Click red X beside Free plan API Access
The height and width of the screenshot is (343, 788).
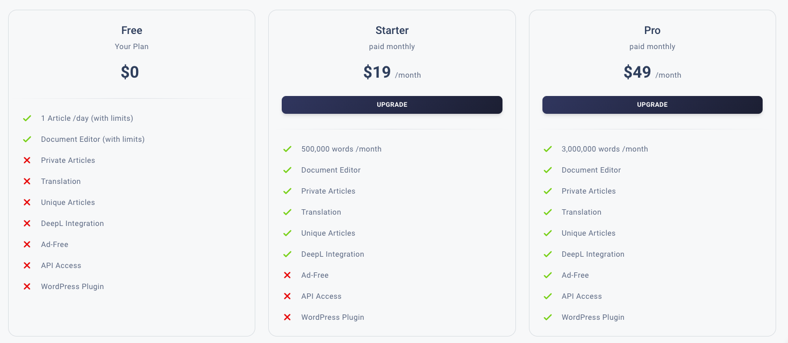click(27, 265)
